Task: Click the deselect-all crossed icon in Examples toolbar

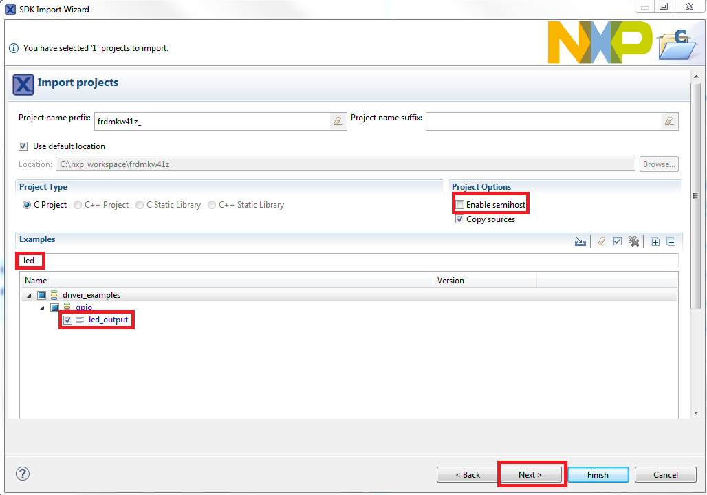Action: [634, 241]
